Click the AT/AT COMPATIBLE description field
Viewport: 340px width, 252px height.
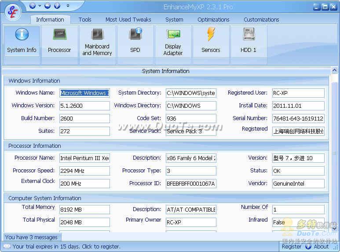point(191,210)
